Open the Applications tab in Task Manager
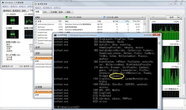 [x=7, y=11]
